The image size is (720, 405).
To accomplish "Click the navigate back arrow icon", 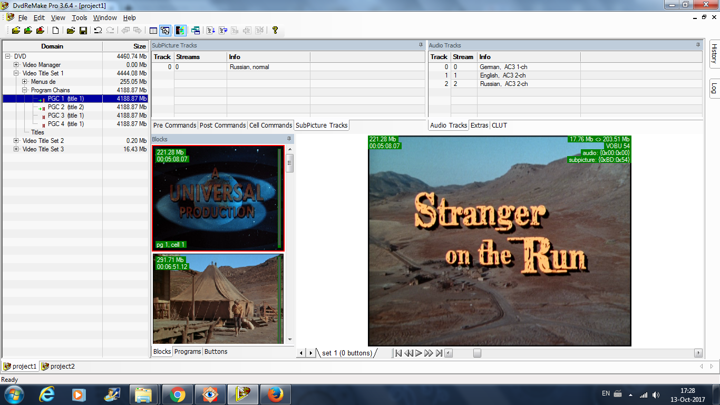I will click(125, 31).
